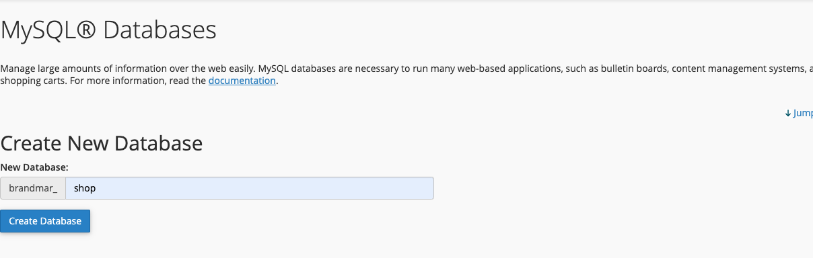Viewport: 813px width, 258px height.
Task: Click the down arrow beside Jump
Action: tap(788, 114)
